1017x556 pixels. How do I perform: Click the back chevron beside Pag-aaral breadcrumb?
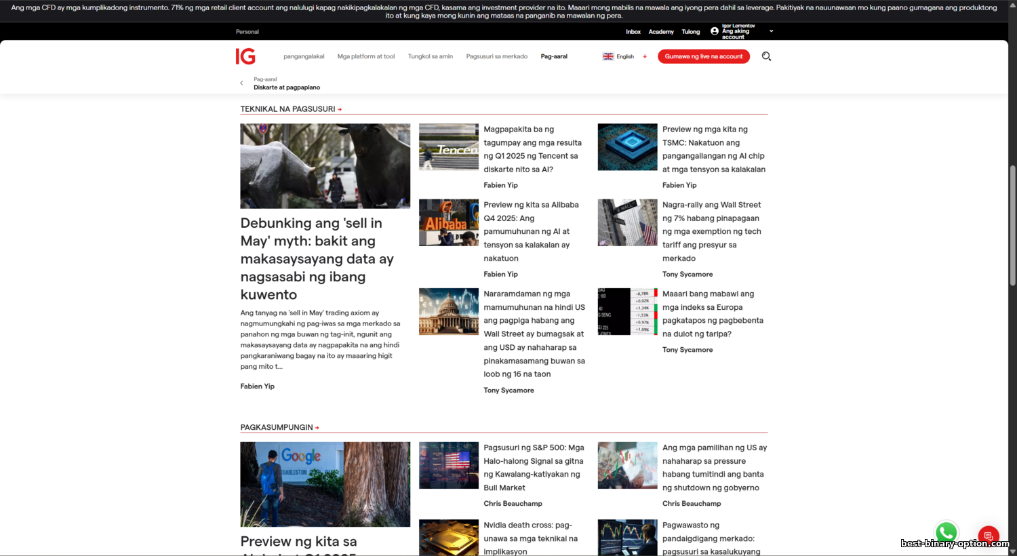click(241, 83)
